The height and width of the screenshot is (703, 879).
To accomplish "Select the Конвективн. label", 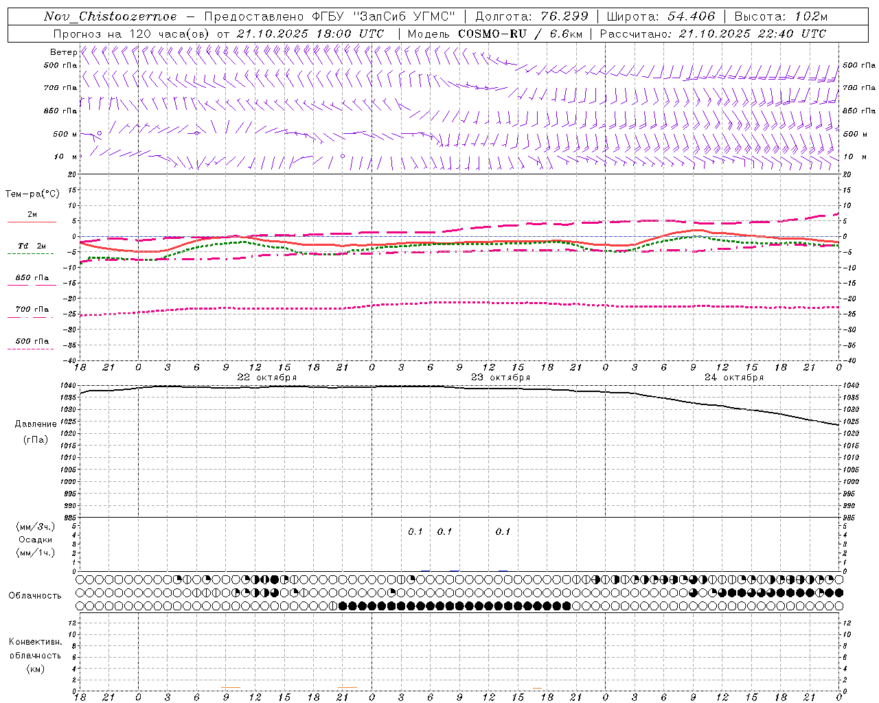I will 35,642.
